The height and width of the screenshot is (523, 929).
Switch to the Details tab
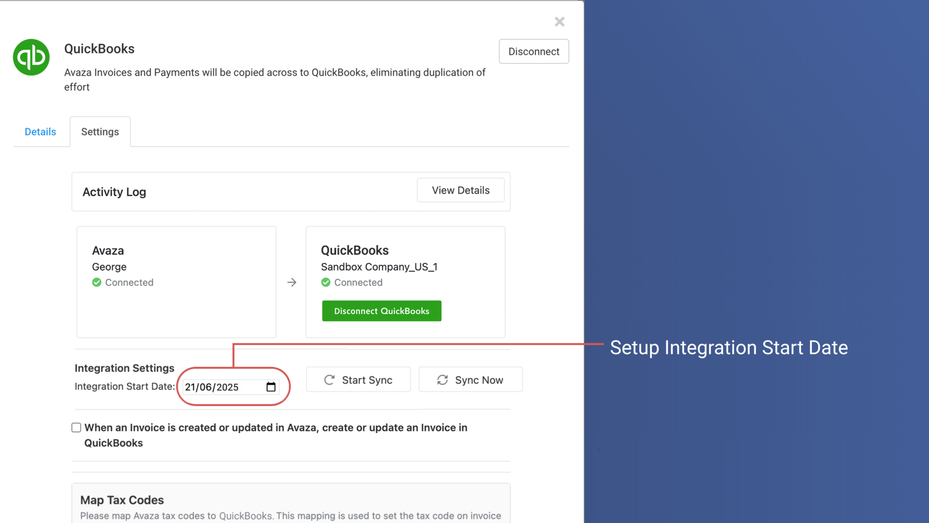(40, 132)
